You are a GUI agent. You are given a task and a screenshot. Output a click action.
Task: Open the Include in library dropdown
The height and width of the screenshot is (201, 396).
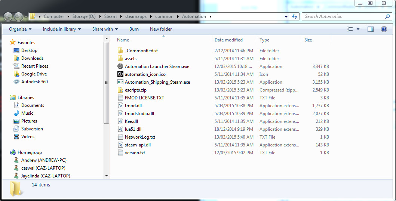tap(62, 29)
